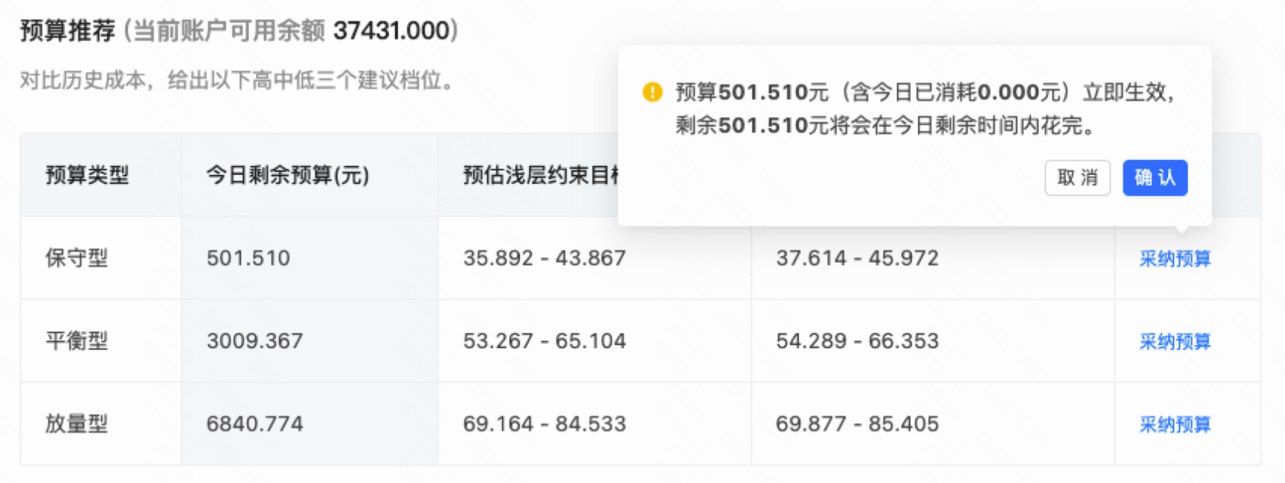Click 采纳预算 for the 平衡型 row
1285x483 pixels.
(1174, 341)
